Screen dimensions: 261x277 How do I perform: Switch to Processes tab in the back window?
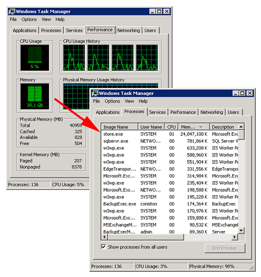(51, 31)
